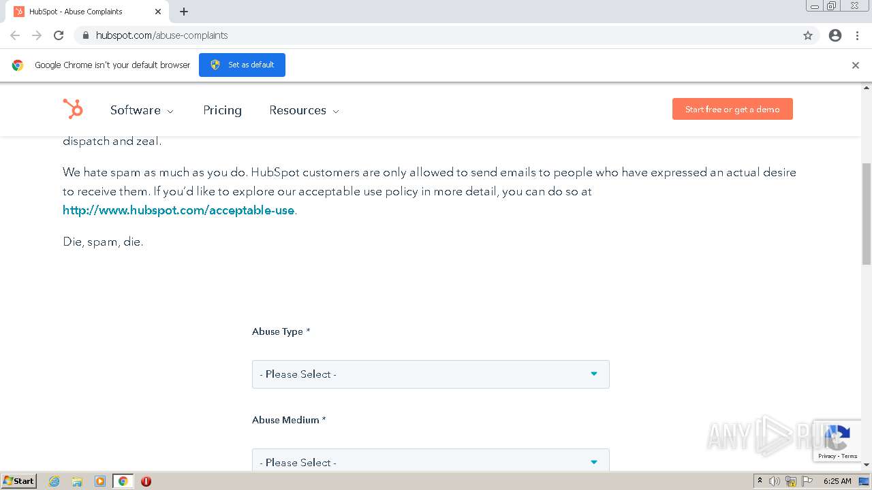Viewport: 872px width, 490px height.
Task: Click scrollbar down arrow
Action: point(867,465)
